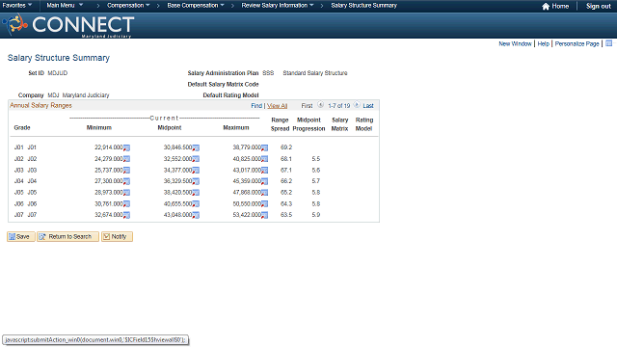Click the currency icon beside J03 midpoint 34,377.000
617x347 pixels.
click(196, 171)
